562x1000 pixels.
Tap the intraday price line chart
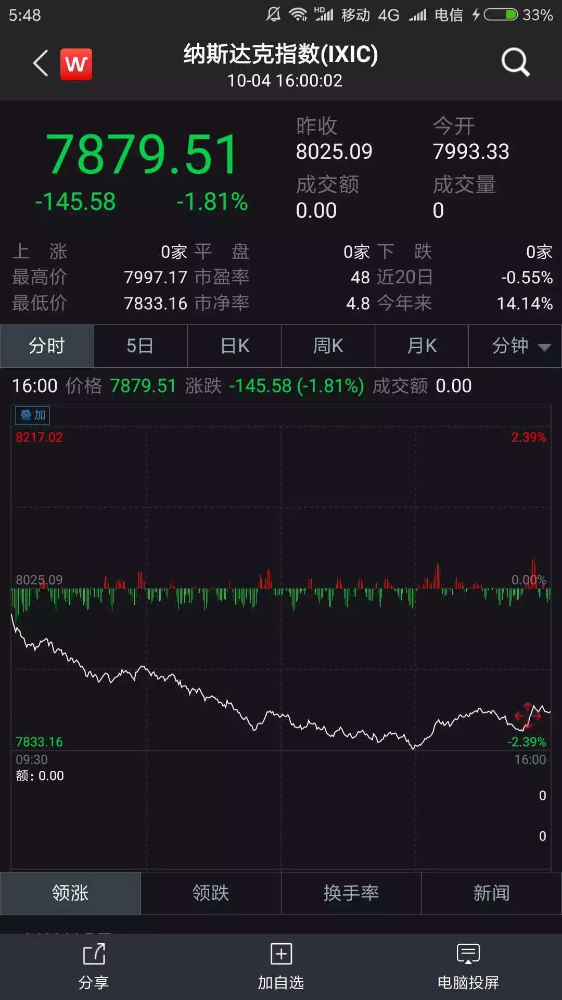[x=281, y=682]
